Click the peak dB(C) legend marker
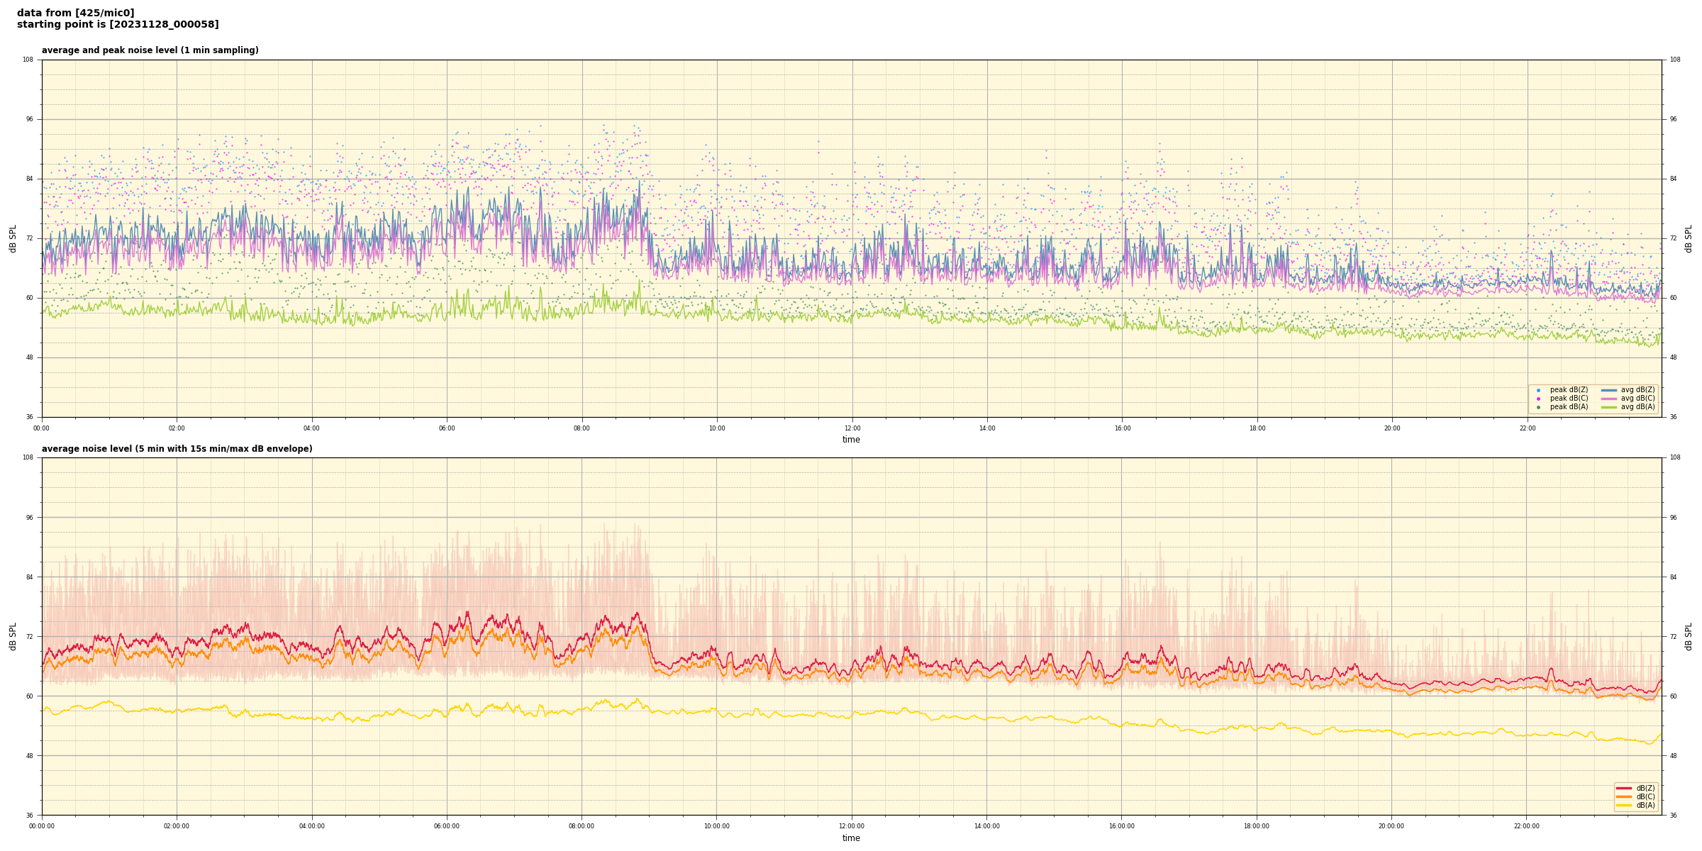This screenshot has width=1702, height=851. click(1538, 399)
